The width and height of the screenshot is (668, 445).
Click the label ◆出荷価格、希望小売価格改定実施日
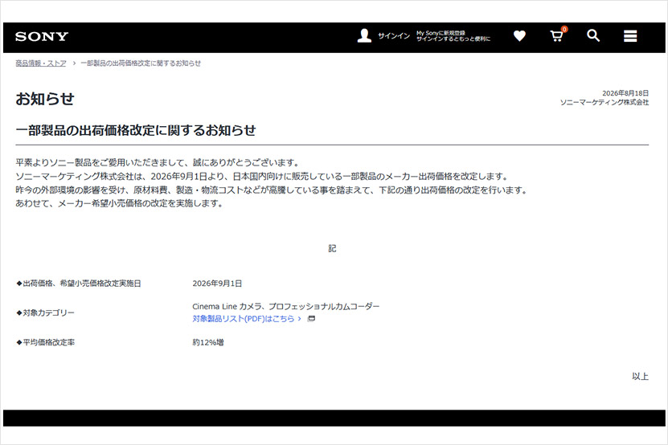[79, 284]
